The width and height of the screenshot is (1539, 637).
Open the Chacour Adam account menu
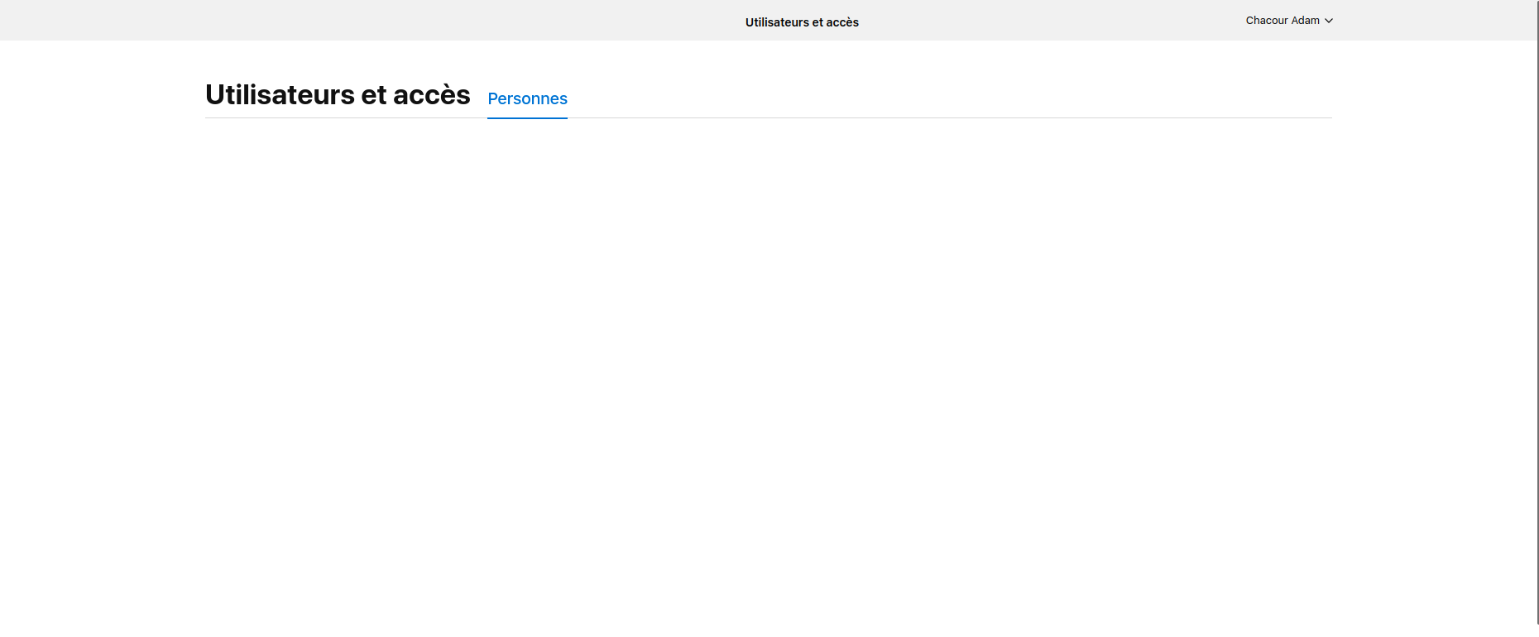pyautogui.click(x=1288, y=21)
